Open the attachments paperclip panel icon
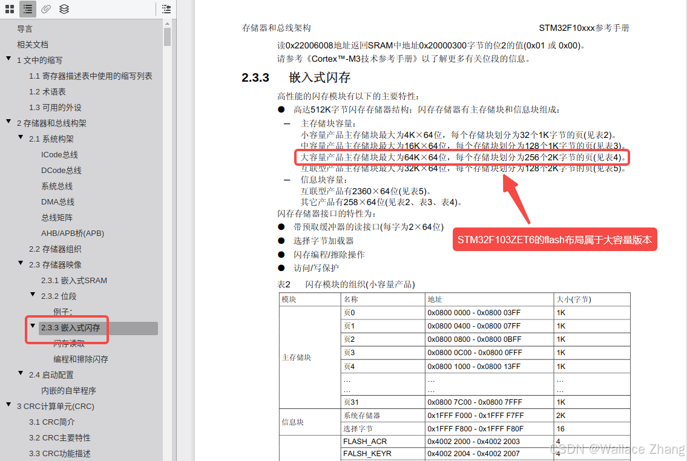The width and height of the screenshot is (687, 461). pos(46,8)
